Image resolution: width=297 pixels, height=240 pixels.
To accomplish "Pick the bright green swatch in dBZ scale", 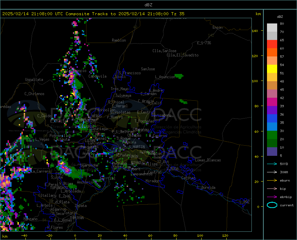I will click(x=272, y=135).
